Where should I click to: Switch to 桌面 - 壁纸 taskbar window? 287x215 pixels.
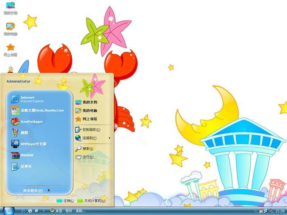tap(68, 211)
